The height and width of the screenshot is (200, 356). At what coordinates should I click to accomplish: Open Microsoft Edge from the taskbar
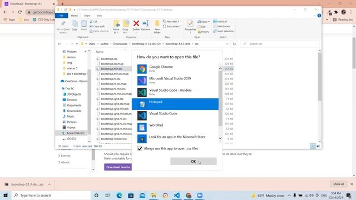[x=119, y=196]
